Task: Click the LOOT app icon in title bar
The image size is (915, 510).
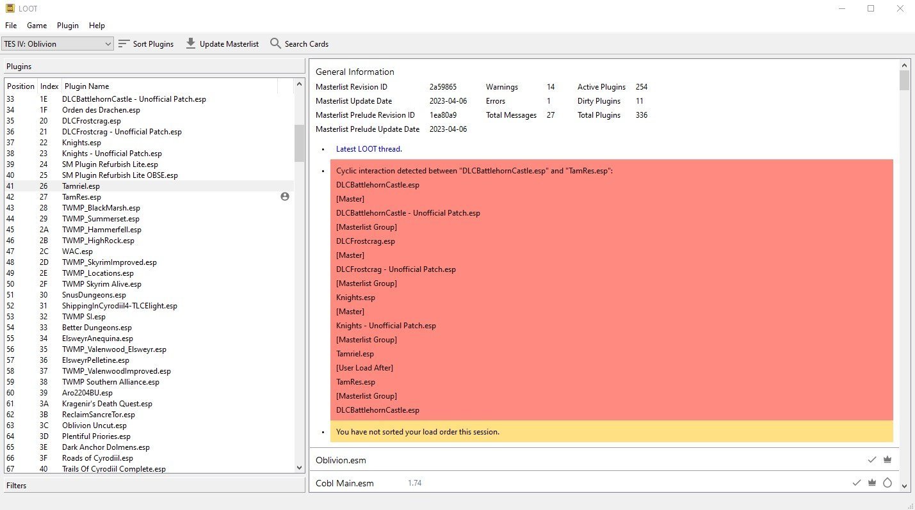Action: click(9, 8)
